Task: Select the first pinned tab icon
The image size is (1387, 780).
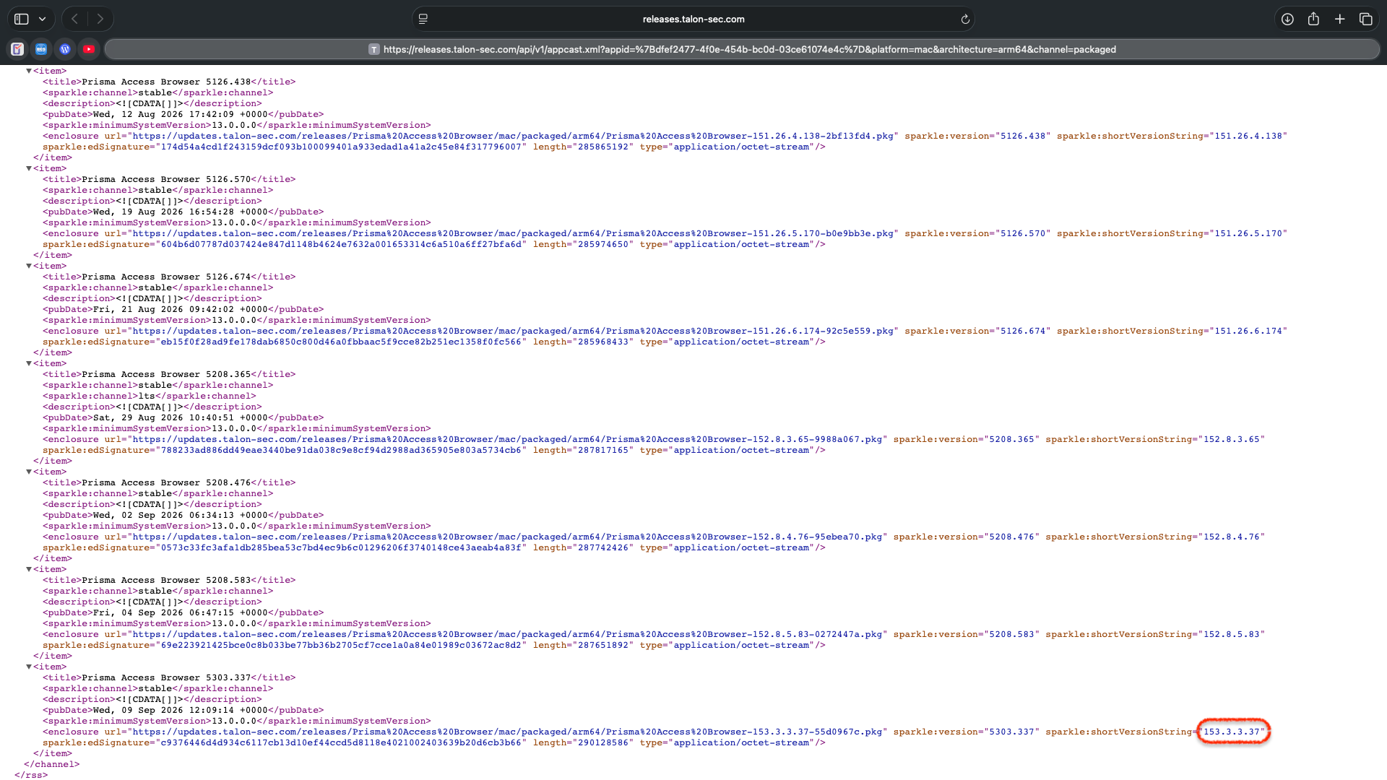Action: pos(17,49)
